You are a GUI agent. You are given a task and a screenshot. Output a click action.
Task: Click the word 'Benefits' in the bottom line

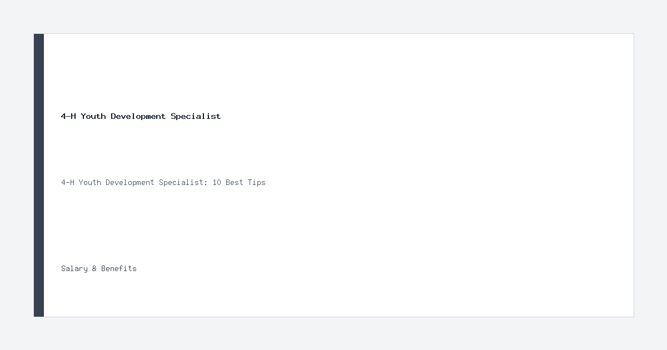[x=119, y=268]
